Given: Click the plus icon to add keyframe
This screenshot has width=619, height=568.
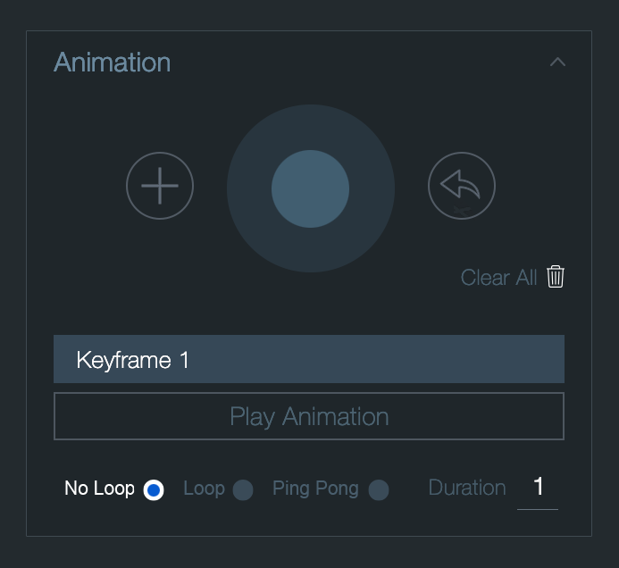Looking at the screenshot, I should click(x=160, y=186).
